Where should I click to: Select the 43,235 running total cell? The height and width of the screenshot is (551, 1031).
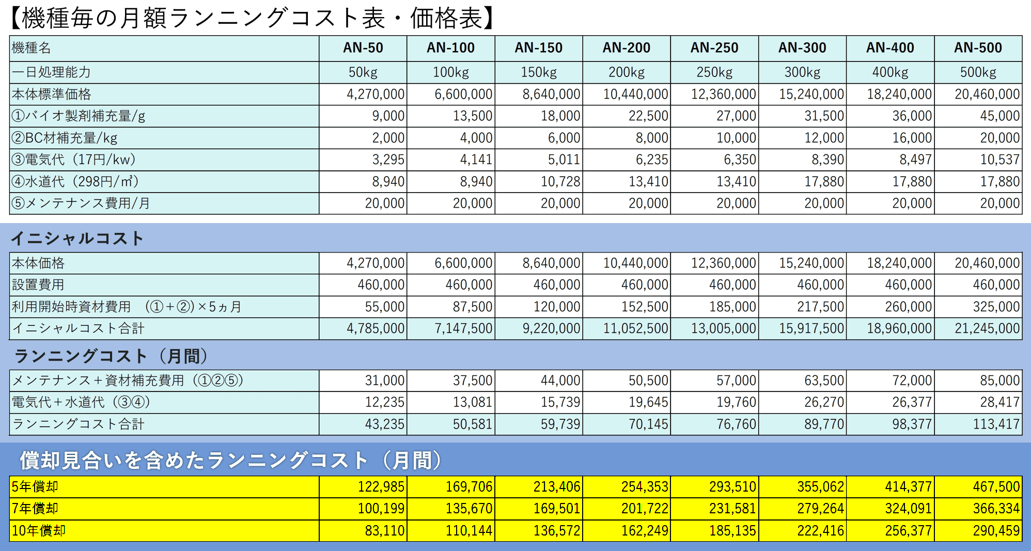pyautogui.click(x=363, y=424)
